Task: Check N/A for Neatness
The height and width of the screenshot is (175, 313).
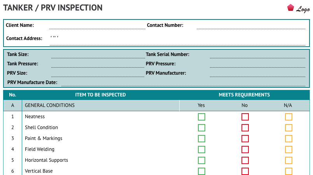Action: 289,117
